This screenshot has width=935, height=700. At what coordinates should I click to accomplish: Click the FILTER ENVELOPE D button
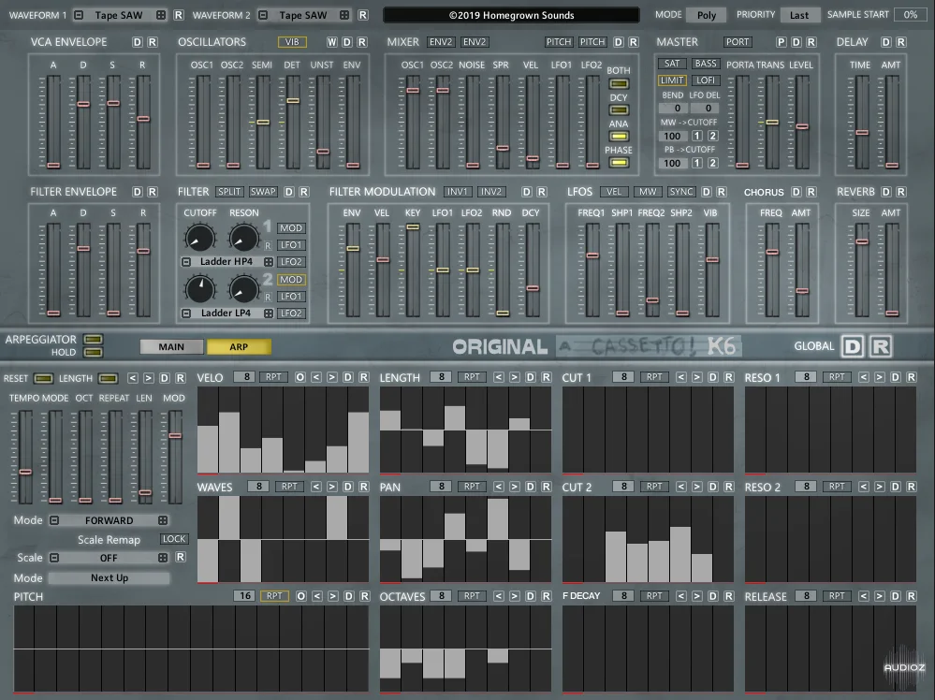(x=138, y=192)
